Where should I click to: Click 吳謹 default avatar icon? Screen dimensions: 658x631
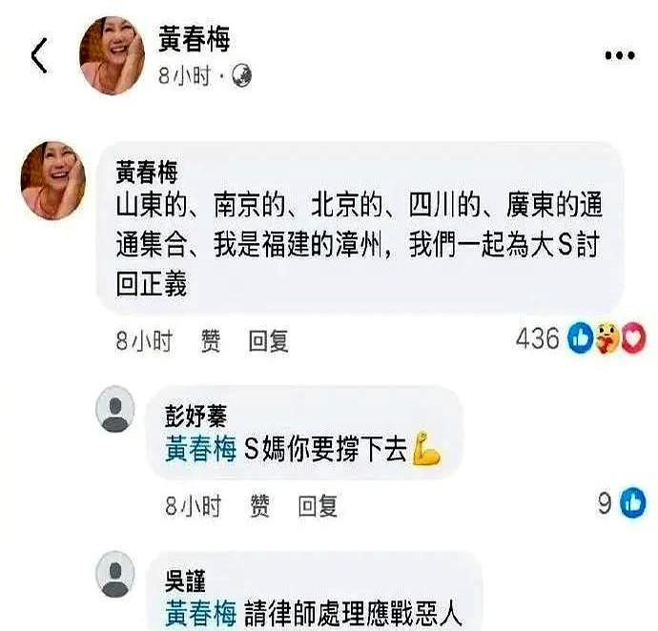tap(115, 574)
